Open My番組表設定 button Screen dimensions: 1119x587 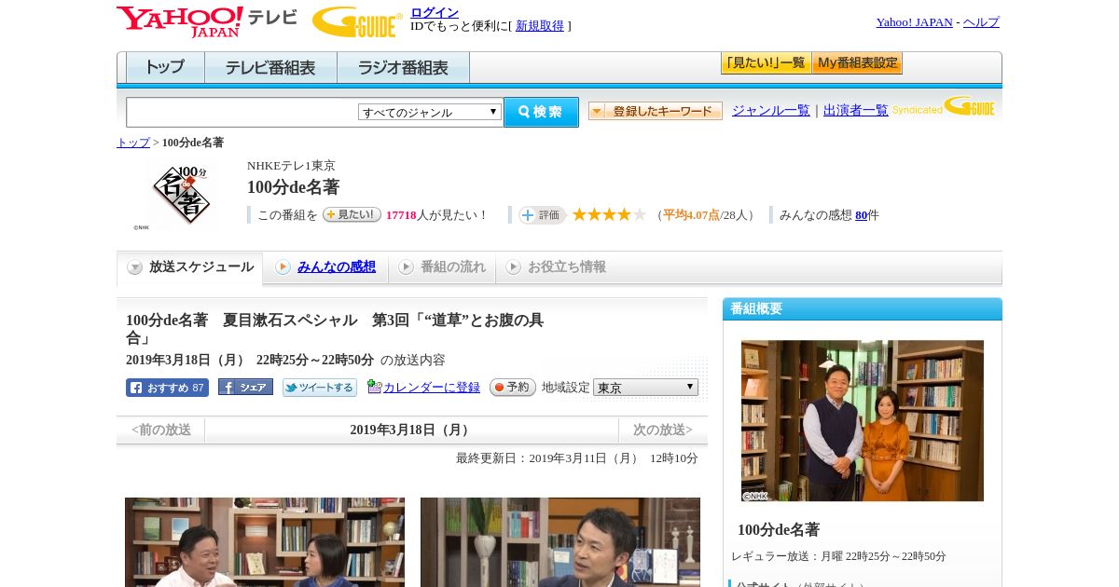pyautogui.click(x=857, y=63)
